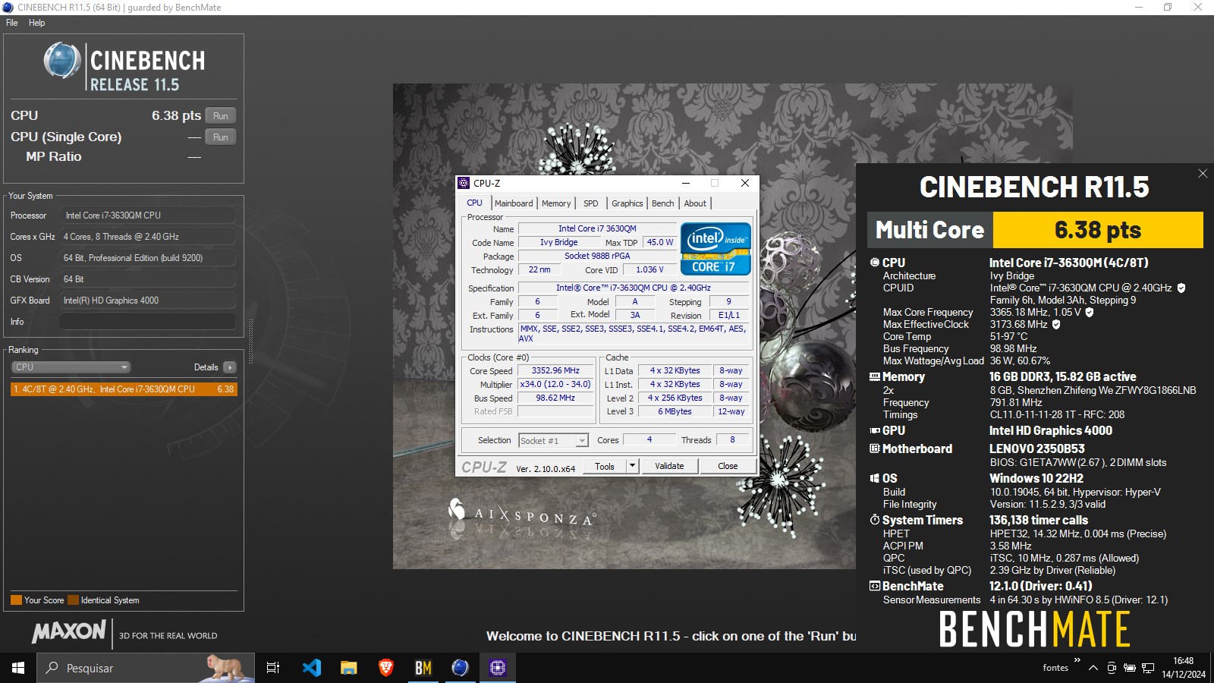Click the Cinebench logo sphere icon
Screen dimensions: 1214x683
coord(61,61)
